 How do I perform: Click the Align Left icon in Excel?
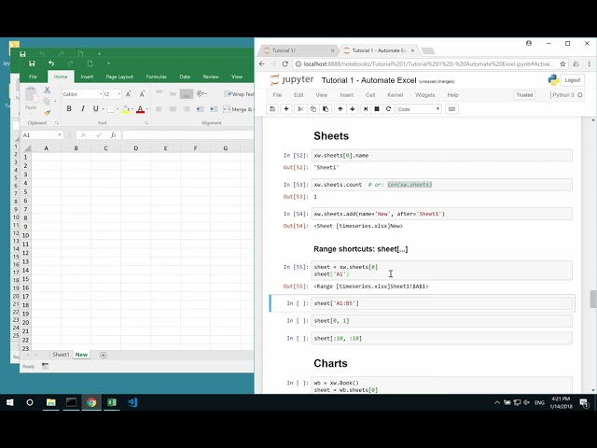click(160, 109)
